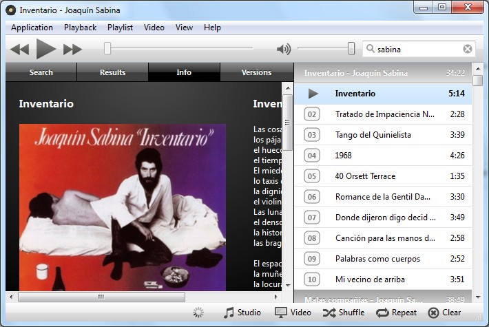Open the Video menu
Image resolution: width=489 pixels, height=327 pixels.
pyautogui.click(x=154, y=28)
